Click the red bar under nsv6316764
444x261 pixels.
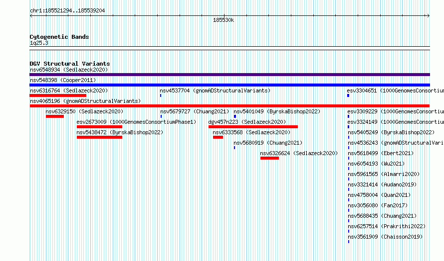[58, 95]
